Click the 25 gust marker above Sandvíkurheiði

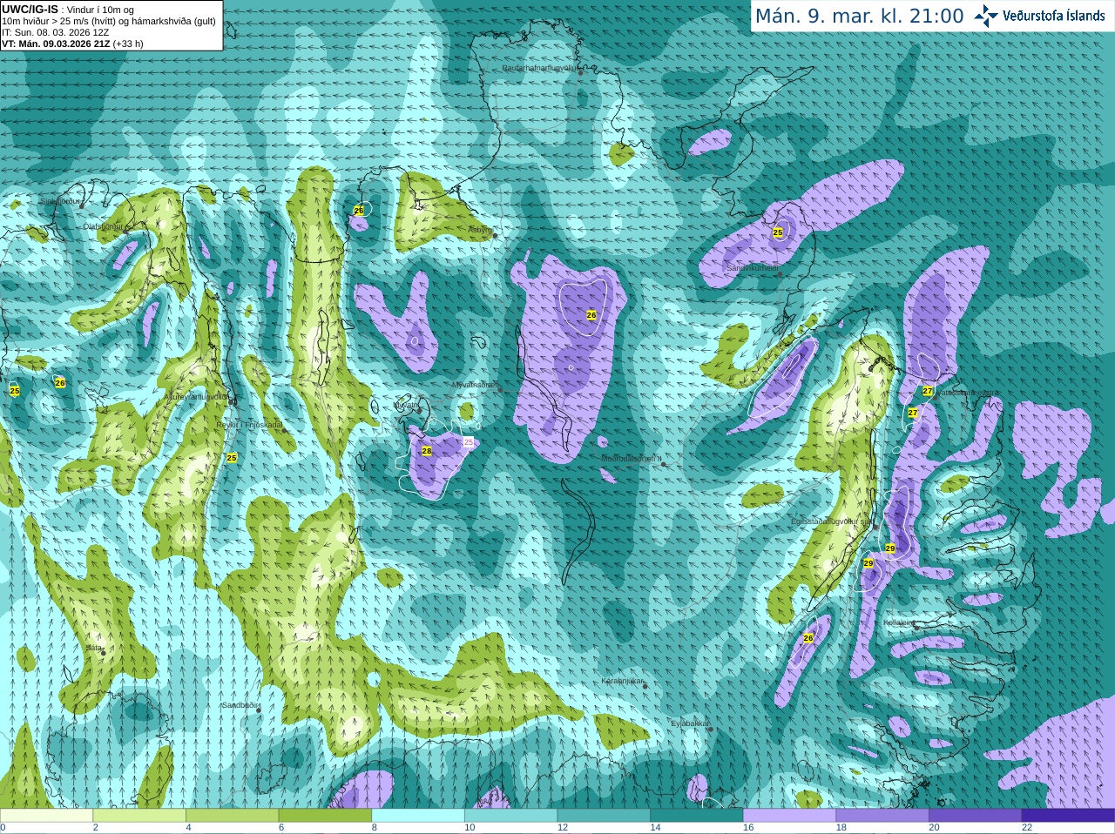tap(778, 232)
